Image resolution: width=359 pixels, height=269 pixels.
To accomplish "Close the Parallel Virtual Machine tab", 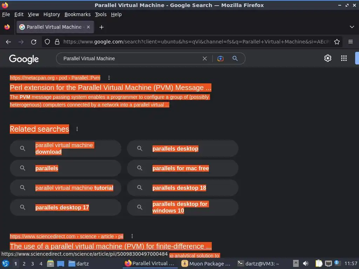I will click(88, 27).
